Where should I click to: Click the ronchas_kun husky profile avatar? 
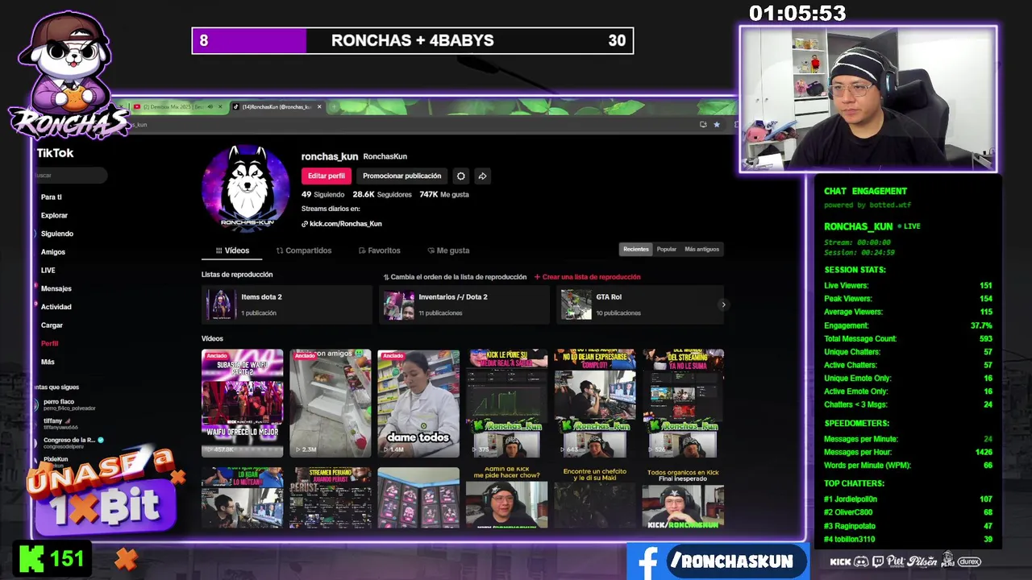tap(246, 188)
